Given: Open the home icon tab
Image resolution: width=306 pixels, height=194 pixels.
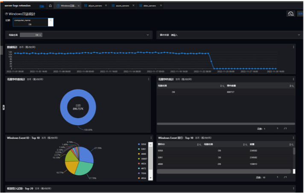Looking at the screenshot, I should 50,6.
